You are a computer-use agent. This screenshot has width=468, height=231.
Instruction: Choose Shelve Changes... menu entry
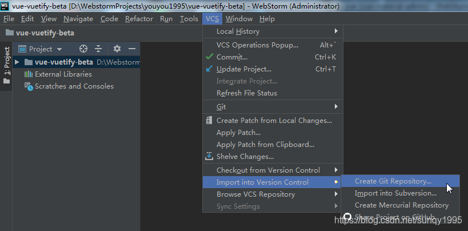point(273,156)
